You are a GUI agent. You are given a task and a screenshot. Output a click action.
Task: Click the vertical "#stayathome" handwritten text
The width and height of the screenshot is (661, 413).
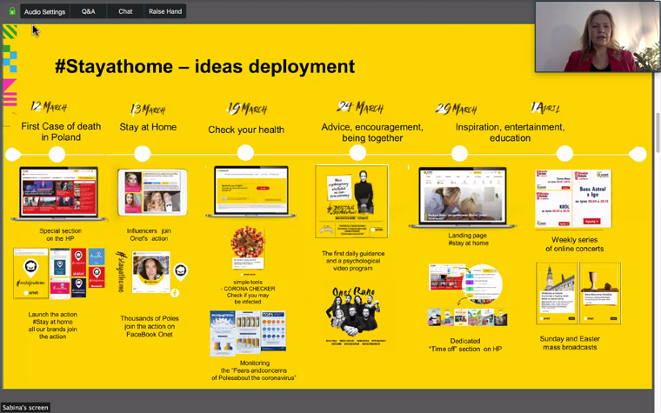(122, 272)
